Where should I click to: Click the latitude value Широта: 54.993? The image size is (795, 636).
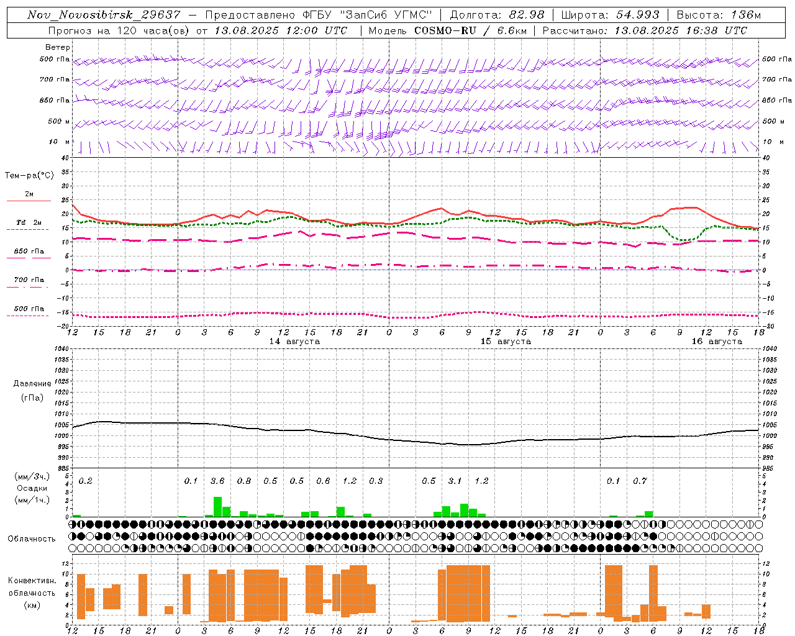(x=610, y=15)
